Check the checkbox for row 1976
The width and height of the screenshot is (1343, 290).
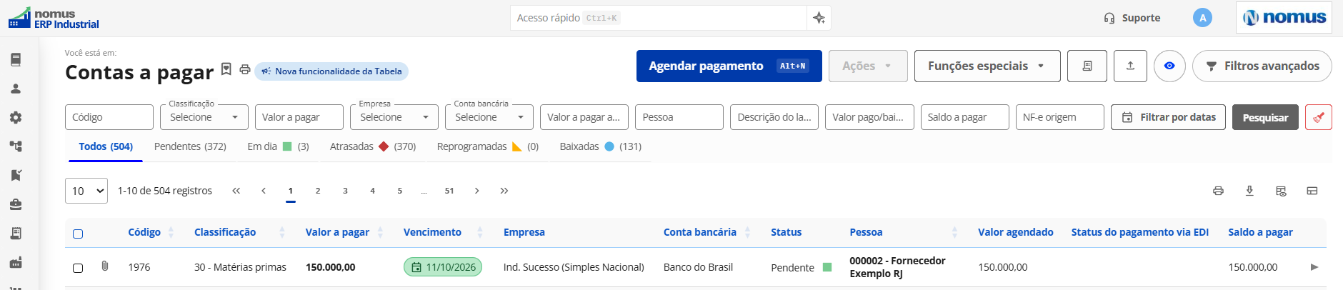click(x=78, y=268)
